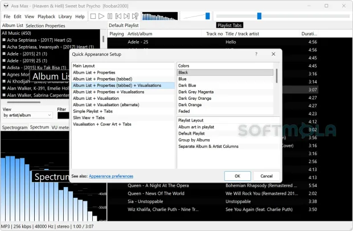This screenshot has width=353, height=231.
Task: Expand Adele - [2019] 25 node
Action: [4, 60]
